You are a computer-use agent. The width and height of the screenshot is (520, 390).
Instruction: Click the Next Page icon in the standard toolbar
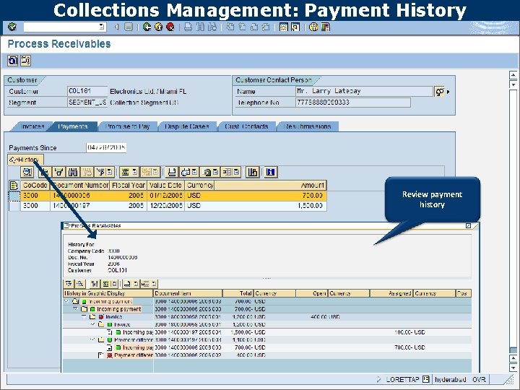[x=253, y=27]
